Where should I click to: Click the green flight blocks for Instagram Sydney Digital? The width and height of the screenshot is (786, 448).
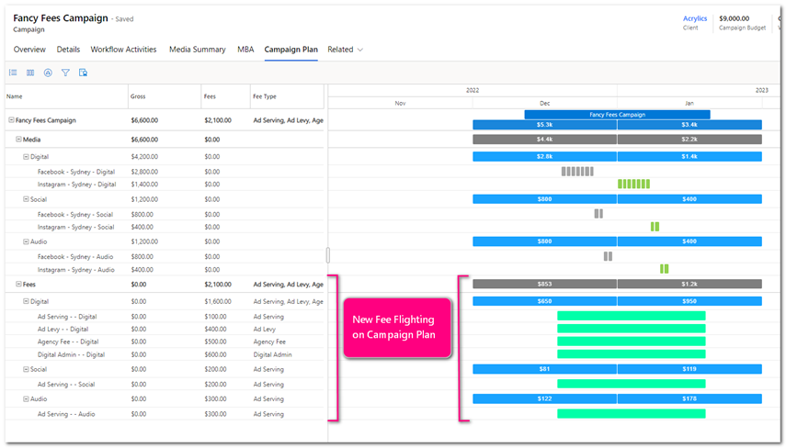pos(633,185)
